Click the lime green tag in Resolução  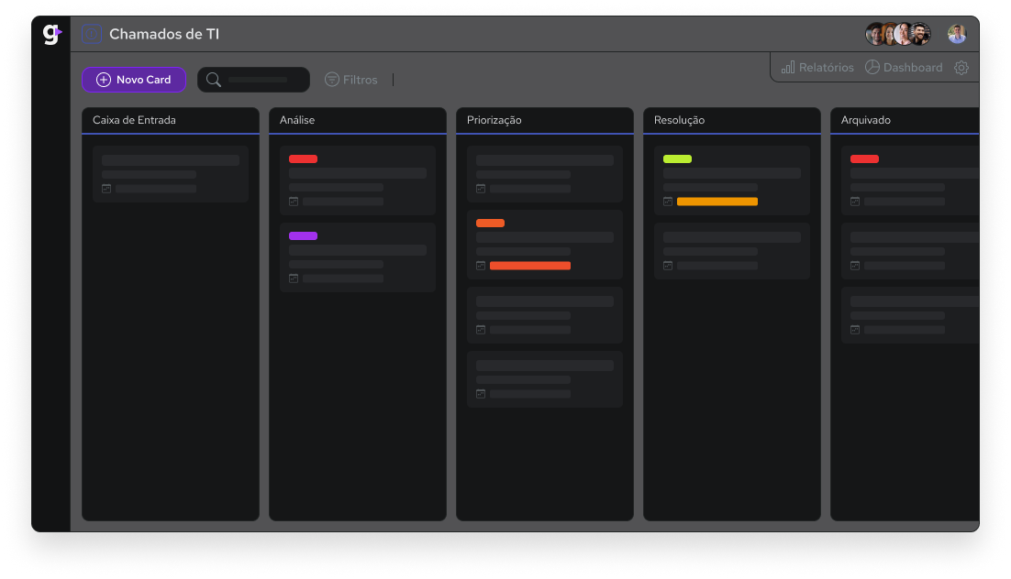pyautogui.click(x=677, y=159)
